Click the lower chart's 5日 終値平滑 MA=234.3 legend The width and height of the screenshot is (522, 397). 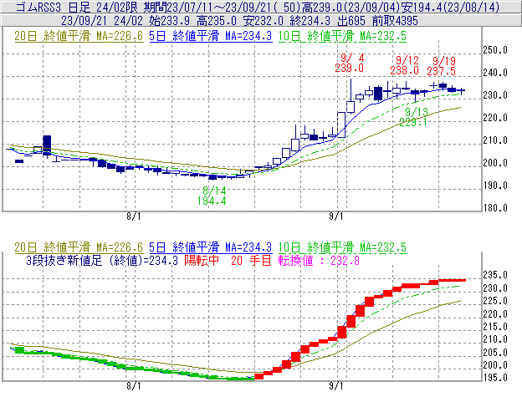point(211,247)
